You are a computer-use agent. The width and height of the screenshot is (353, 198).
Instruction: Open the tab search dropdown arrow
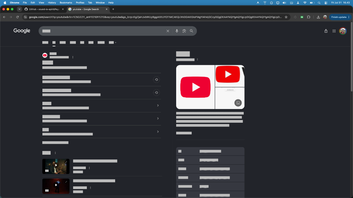pos(19,9)
